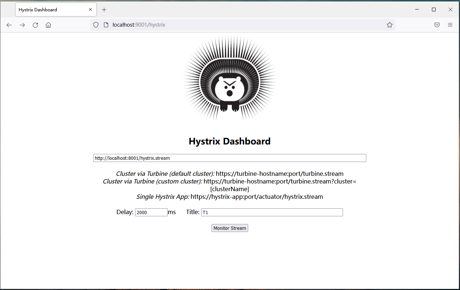Image resolution: width=460 pixels, height=290 pixels.
Task: Click the 'Delay:' label
Action: pyautogui.click(x=125, y=212)
